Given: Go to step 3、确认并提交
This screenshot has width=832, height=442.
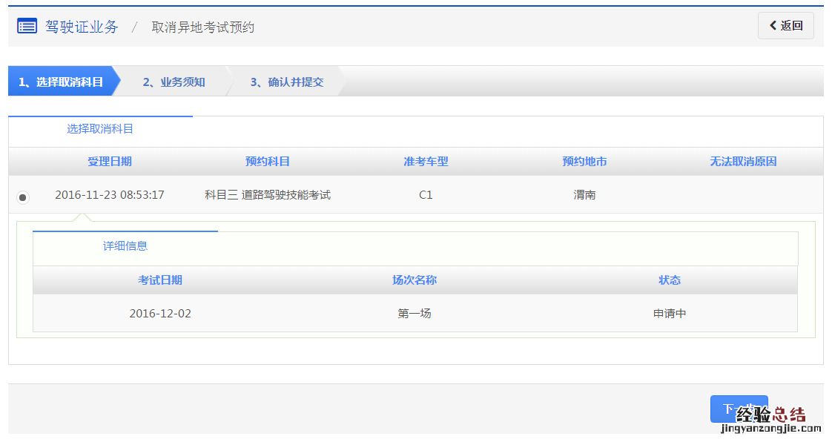Looking at the screenshot, I should (286, 82).
